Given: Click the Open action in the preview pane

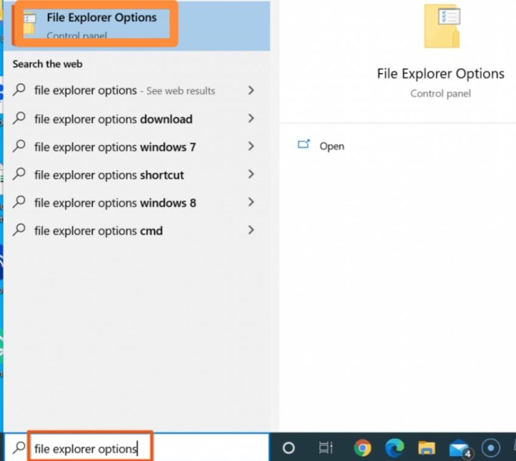Looking at the screenshot, I should pyautogui.click(x=332, y=146).
